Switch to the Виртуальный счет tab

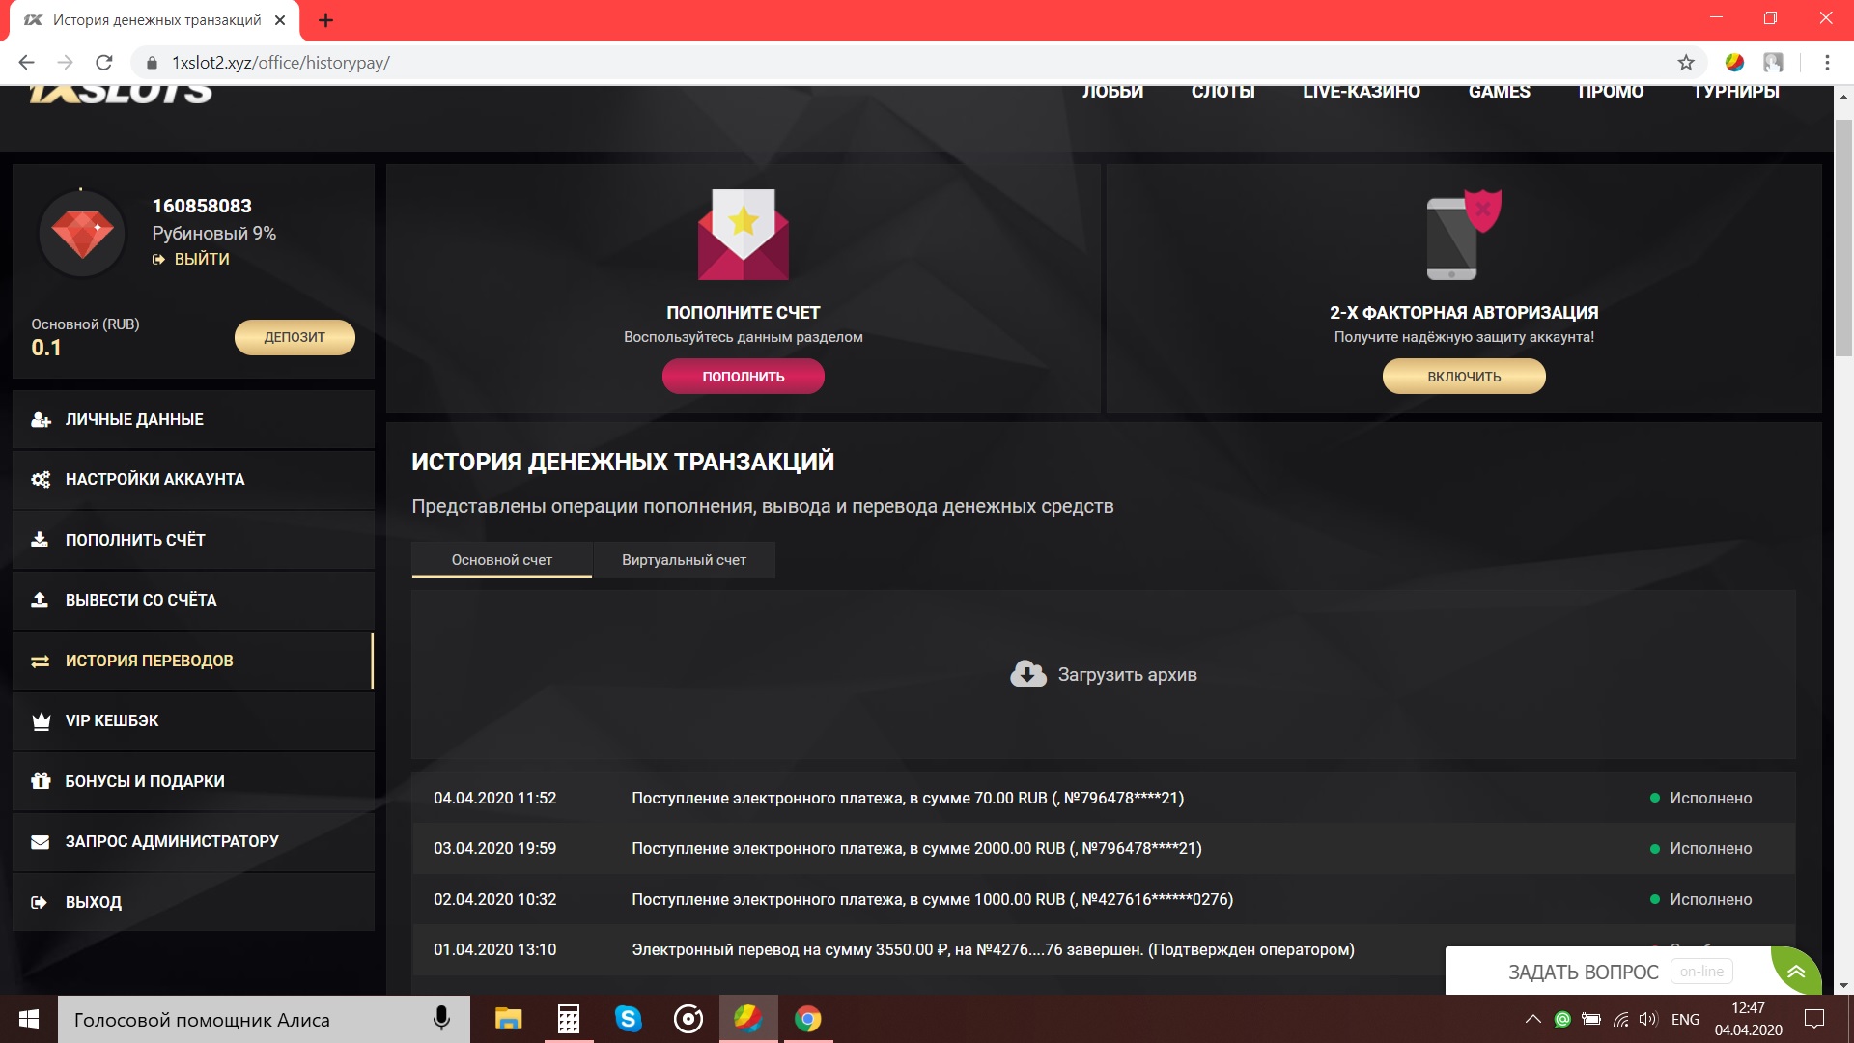click(684, 560)
